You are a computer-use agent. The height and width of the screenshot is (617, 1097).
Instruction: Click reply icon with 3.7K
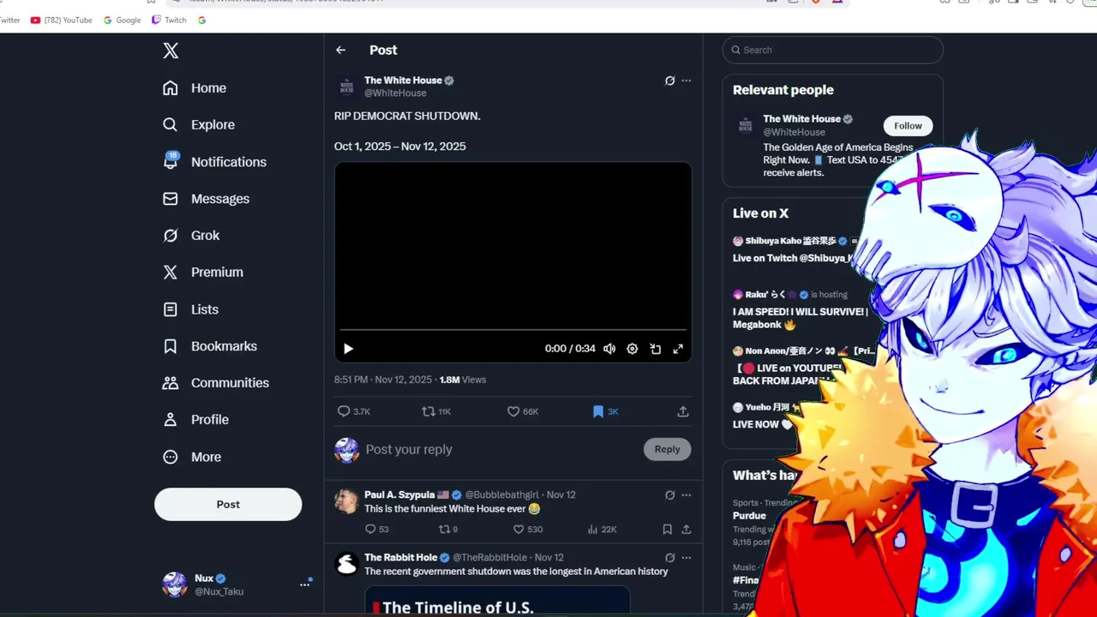pos(354,412)
